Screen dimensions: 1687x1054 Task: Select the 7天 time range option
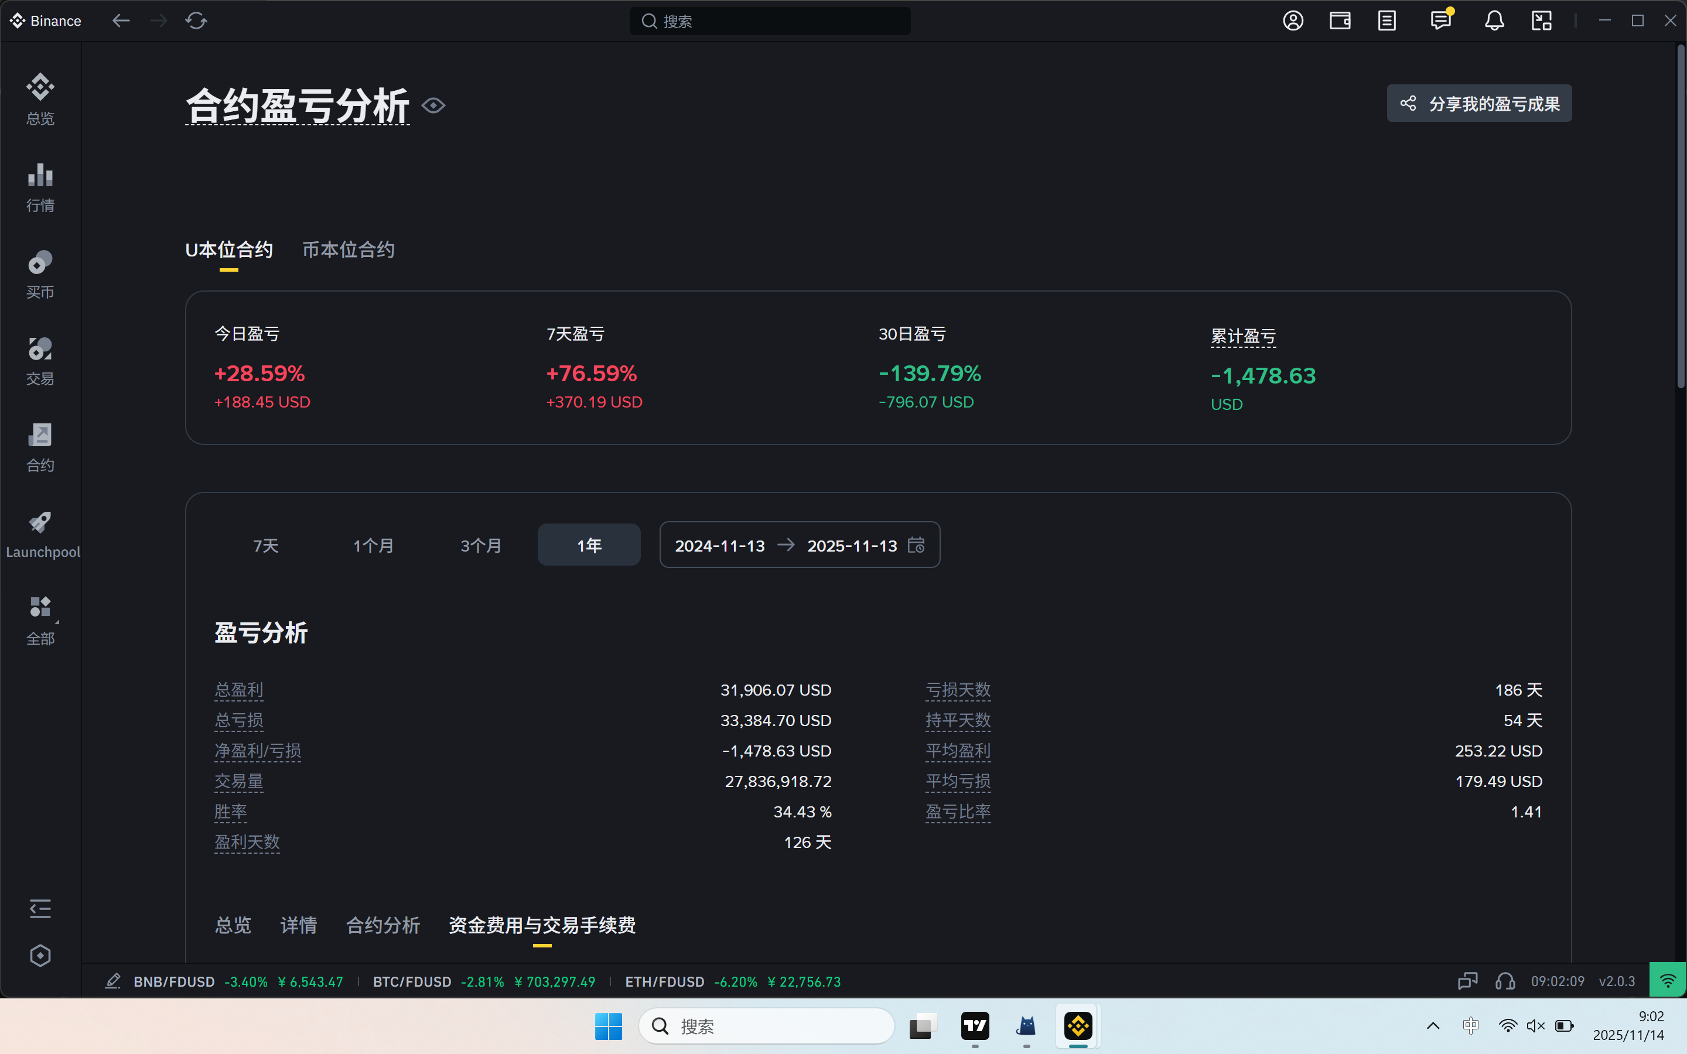click(x=265, y=546)
